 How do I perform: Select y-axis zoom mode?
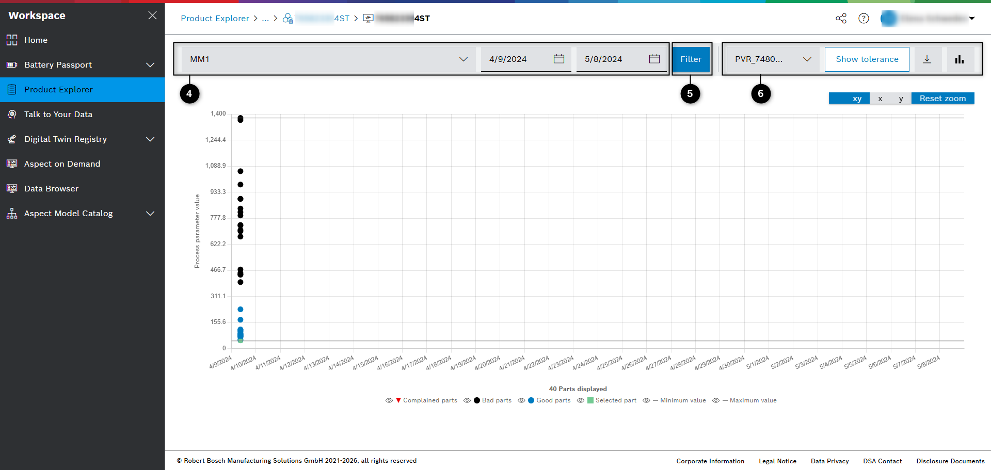(x=901, y=99)
